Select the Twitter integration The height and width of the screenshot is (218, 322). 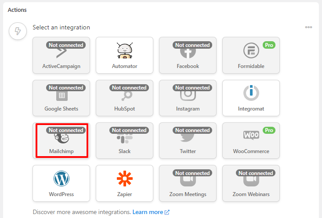[x=188, y=140]
